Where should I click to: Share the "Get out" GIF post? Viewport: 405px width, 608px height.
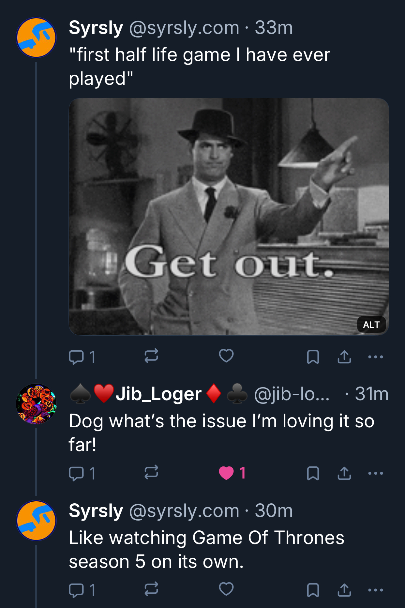tap(344, 357)
